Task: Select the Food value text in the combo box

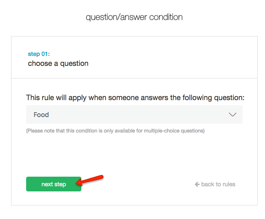Action: point(41,114)
